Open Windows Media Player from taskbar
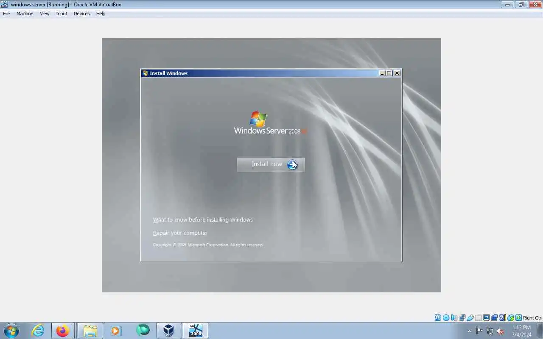 pyautogui.click(x=116, y=331)
